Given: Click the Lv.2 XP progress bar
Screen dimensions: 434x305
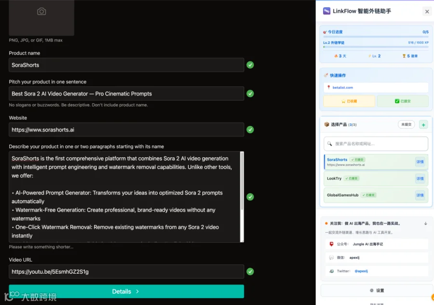Looking at the screenshot, I should [376, 47].
